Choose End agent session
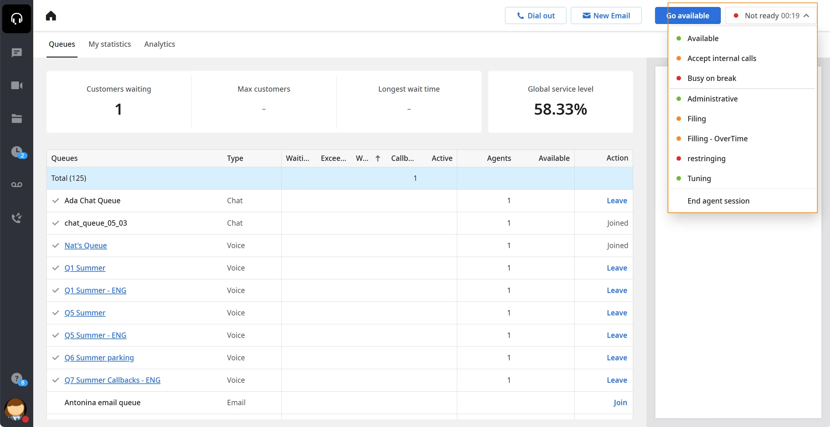 [x=742, y=201]
